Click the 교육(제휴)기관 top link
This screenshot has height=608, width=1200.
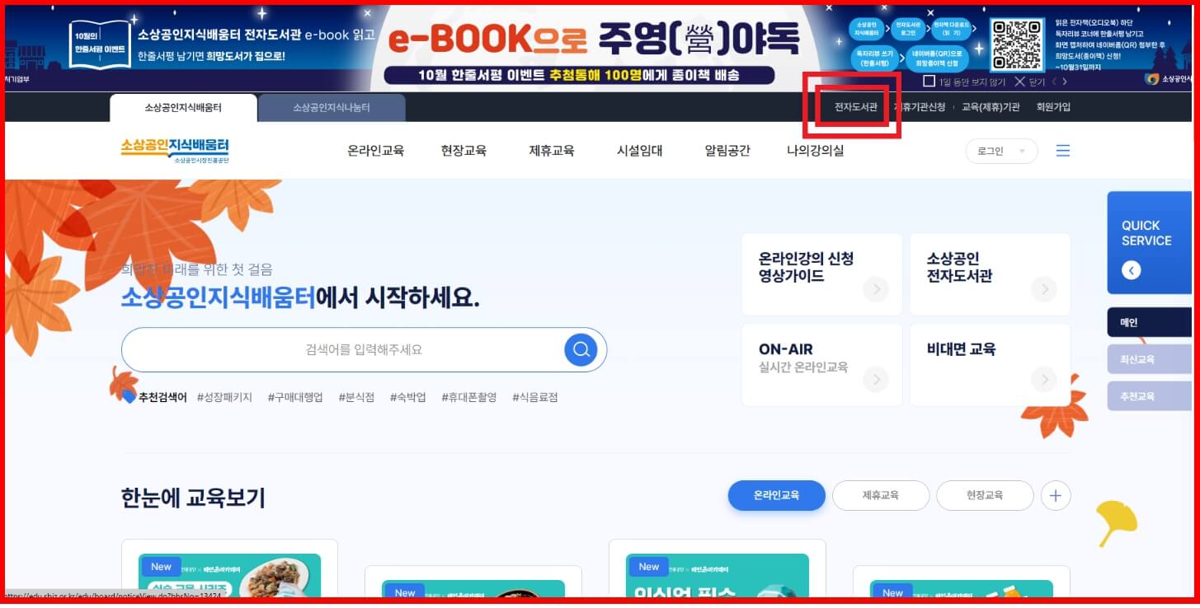click(991, 107)
